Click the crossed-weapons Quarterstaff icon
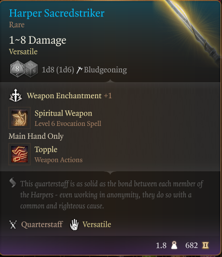The width and height of the screenshot is (222, 257). point(13,225)
